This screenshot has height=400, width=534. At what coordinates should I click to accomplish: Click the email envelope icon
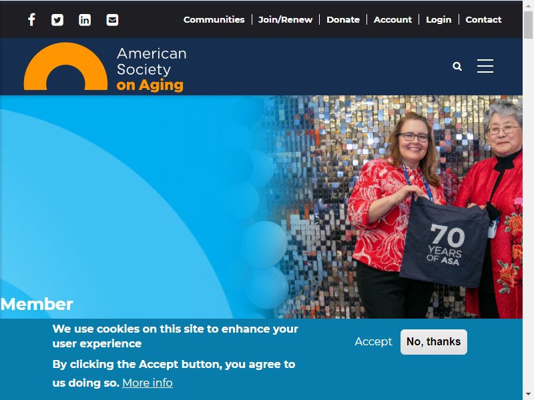point(112,20)
